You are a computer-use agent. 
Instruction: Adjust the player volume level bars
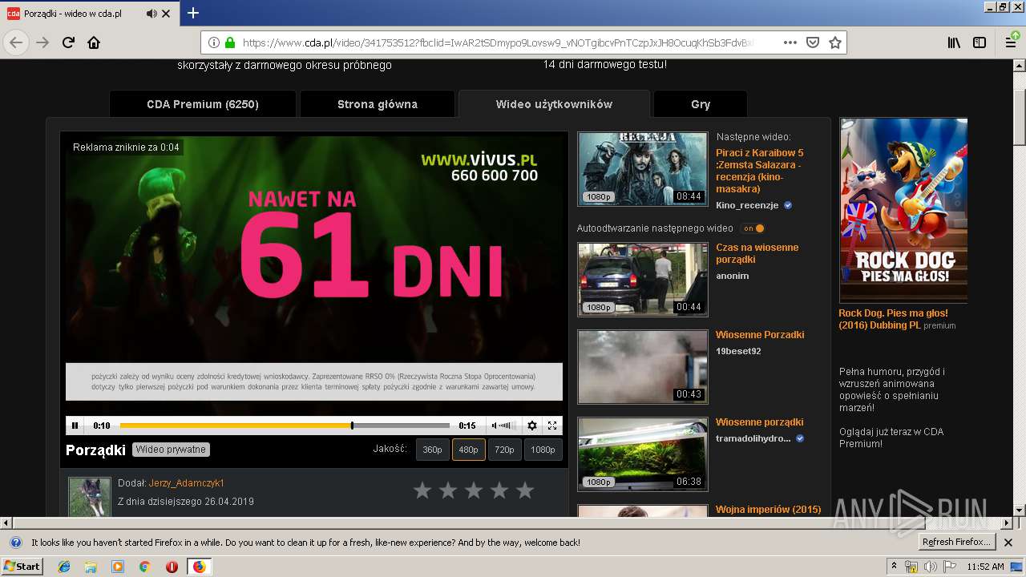pos(507,426)
